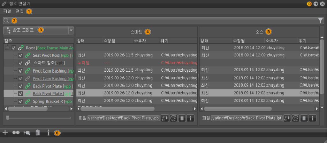Click the link icon of highlighted Back Pivot Plate
Image resolution: width=327 pixels, height=143 pixels.
(x=28, y=94)
